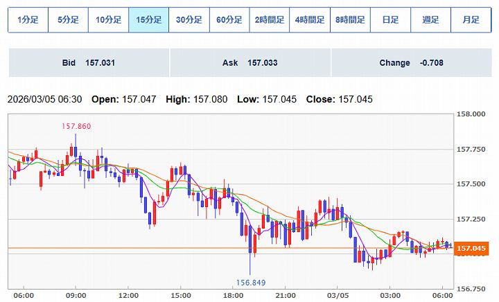
Task: Click the 156.849 low price label
Action: 251,283
